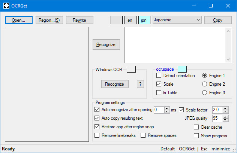Increase JPEG quality with up arrow
Screen dimensions: 237x153
[x=225, y=117]
